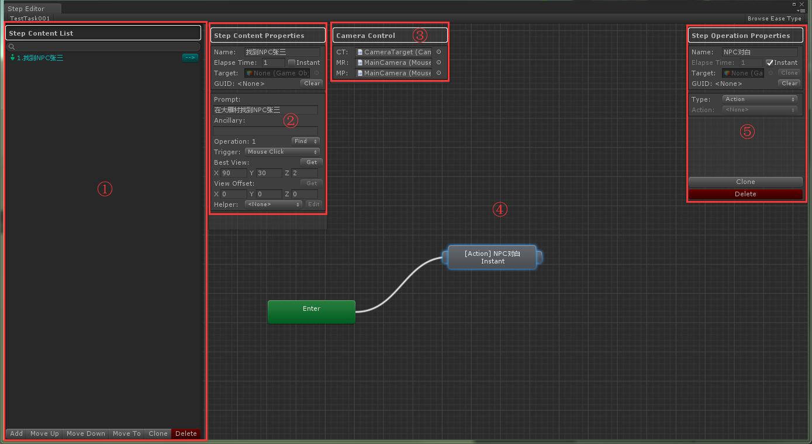Click small Clone button beside operation Target
This screenshot has width=812, height=444.
[789, 73]
